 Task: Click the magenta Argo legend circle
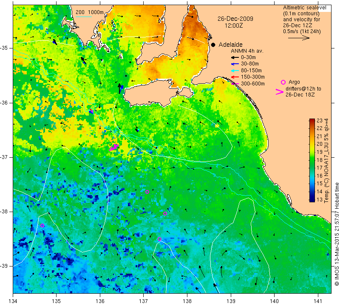click(283, 82)
